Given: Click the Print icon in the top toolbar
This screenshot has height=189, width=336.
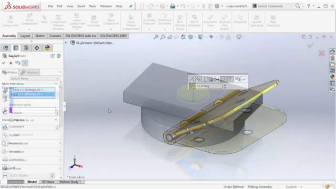Looking at the screenshot, I should click(x=173, y=6).
